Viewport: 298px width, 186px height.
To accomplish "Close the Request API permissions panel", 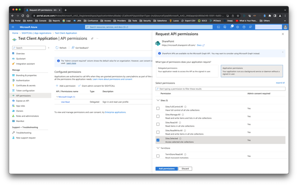I will (x=283, y=34).
